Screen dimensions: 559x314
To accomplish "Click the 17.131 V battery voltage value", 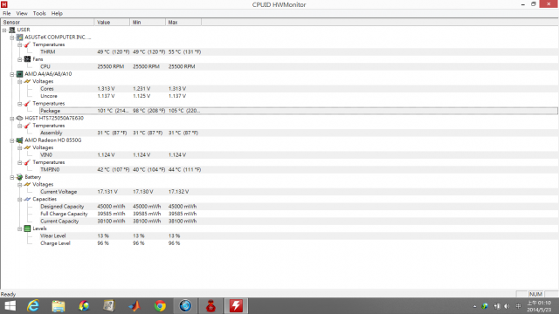I will click(x=107, y=192).
